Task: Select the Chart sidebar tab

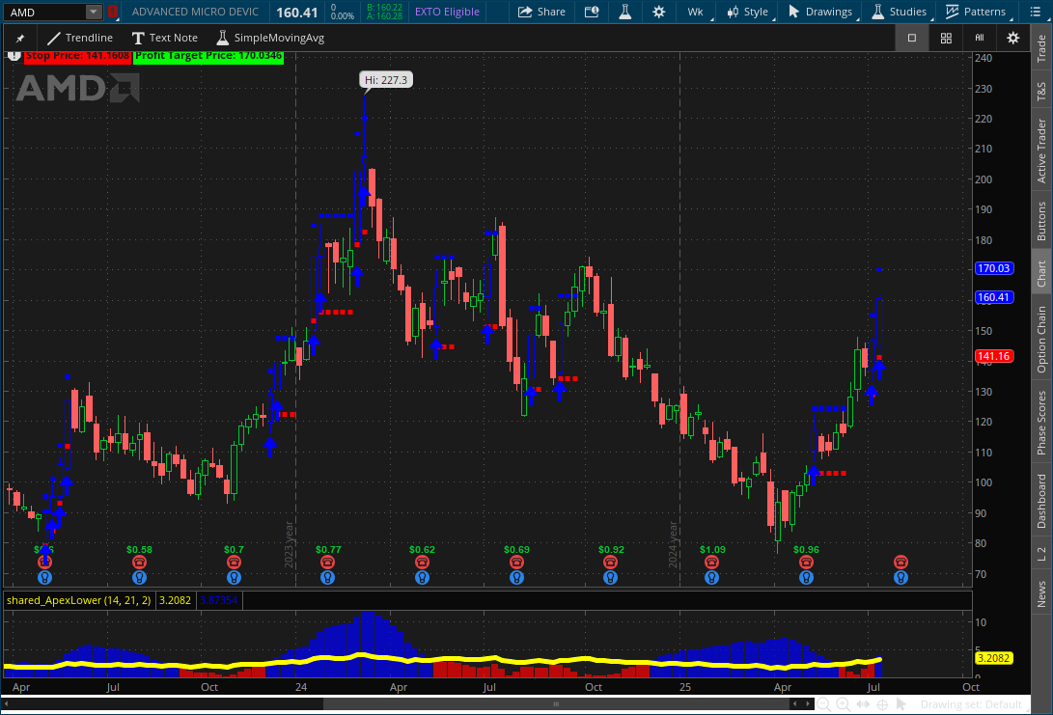Action: [1041, 273]
